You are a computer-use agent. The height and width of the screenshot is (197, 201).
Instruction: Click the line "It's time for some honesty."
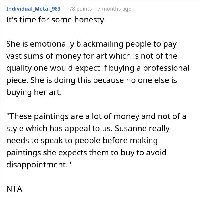coord(56,20)
